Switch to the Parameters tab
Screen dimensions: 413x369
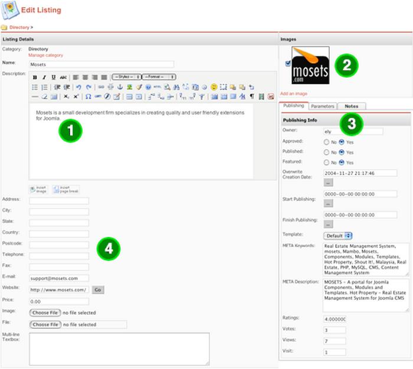[x=322, y=106]
